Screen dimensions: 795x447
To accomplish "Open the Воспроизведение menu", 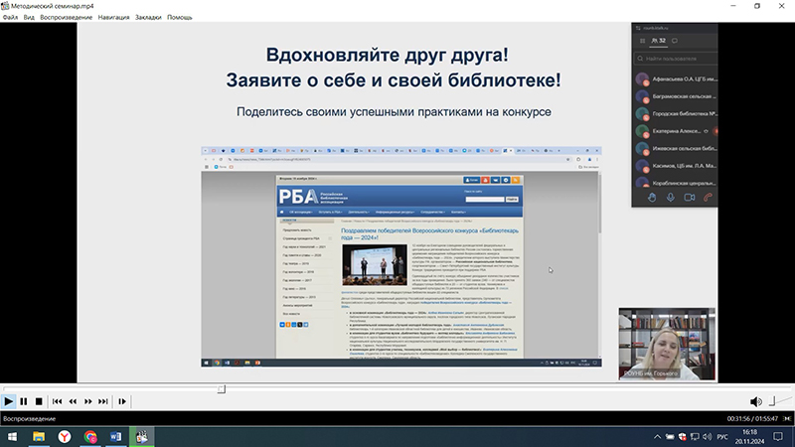I will pyautogui.click(x=67, y=18).
